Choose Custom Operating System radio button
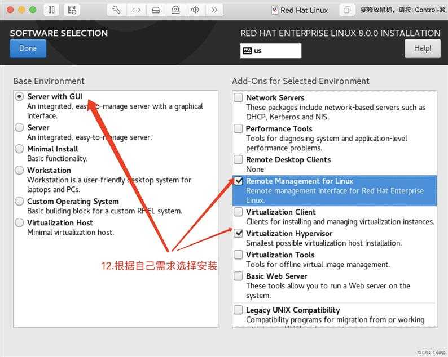The image size is (448, 357). (19, 202)
